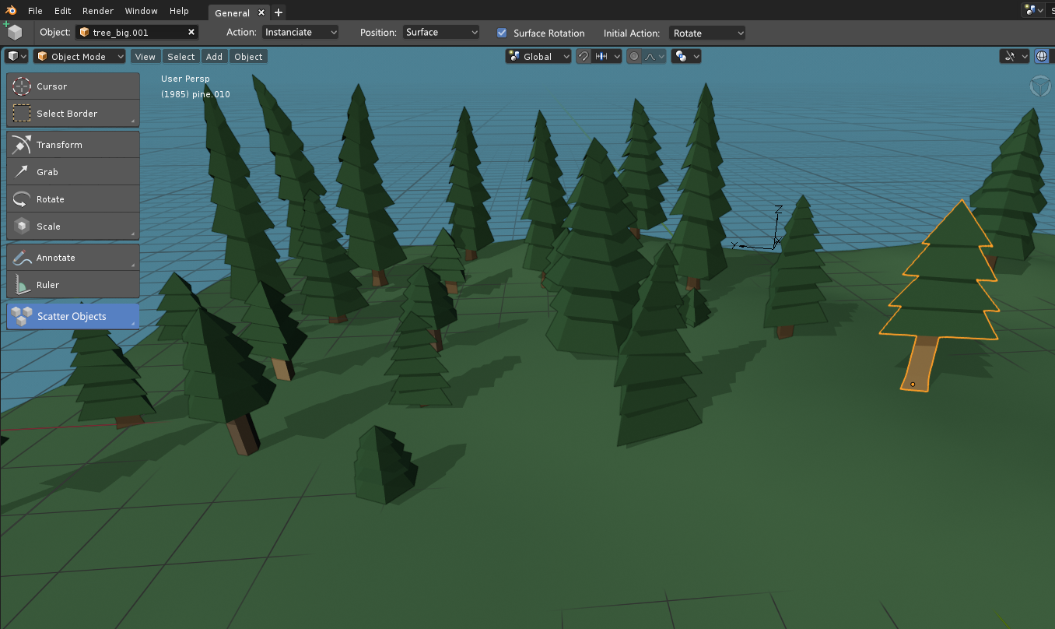This screenshot has height=629, width=1055.
Task: Click the viewport Object menu button
Action: point(249,57)
